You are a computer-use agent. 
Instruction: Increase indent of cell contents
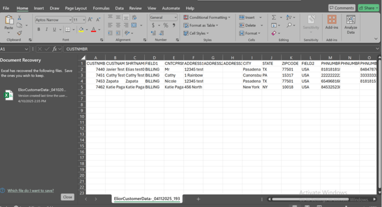click(x=118, y=33)
